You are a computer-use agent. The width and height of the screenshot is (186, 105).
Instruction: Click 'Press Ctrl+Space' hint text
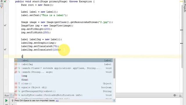coord(35,101)
